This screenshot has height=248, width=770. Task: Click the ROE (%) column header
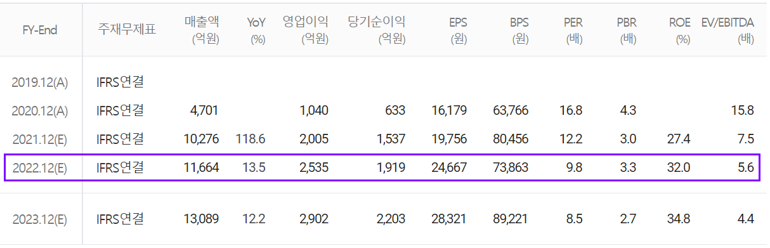point(680,30)
